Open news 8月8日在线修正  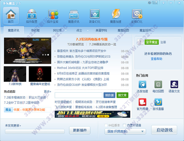(83, 74)
